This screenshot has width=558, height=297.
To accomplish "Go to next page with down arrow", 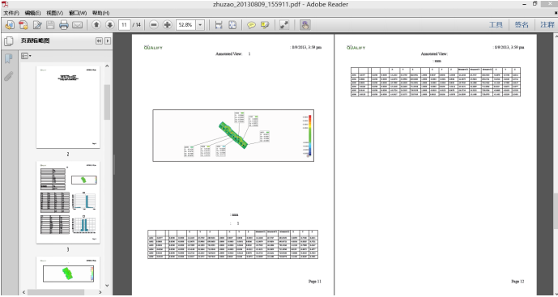I will (x=110, y=25).
